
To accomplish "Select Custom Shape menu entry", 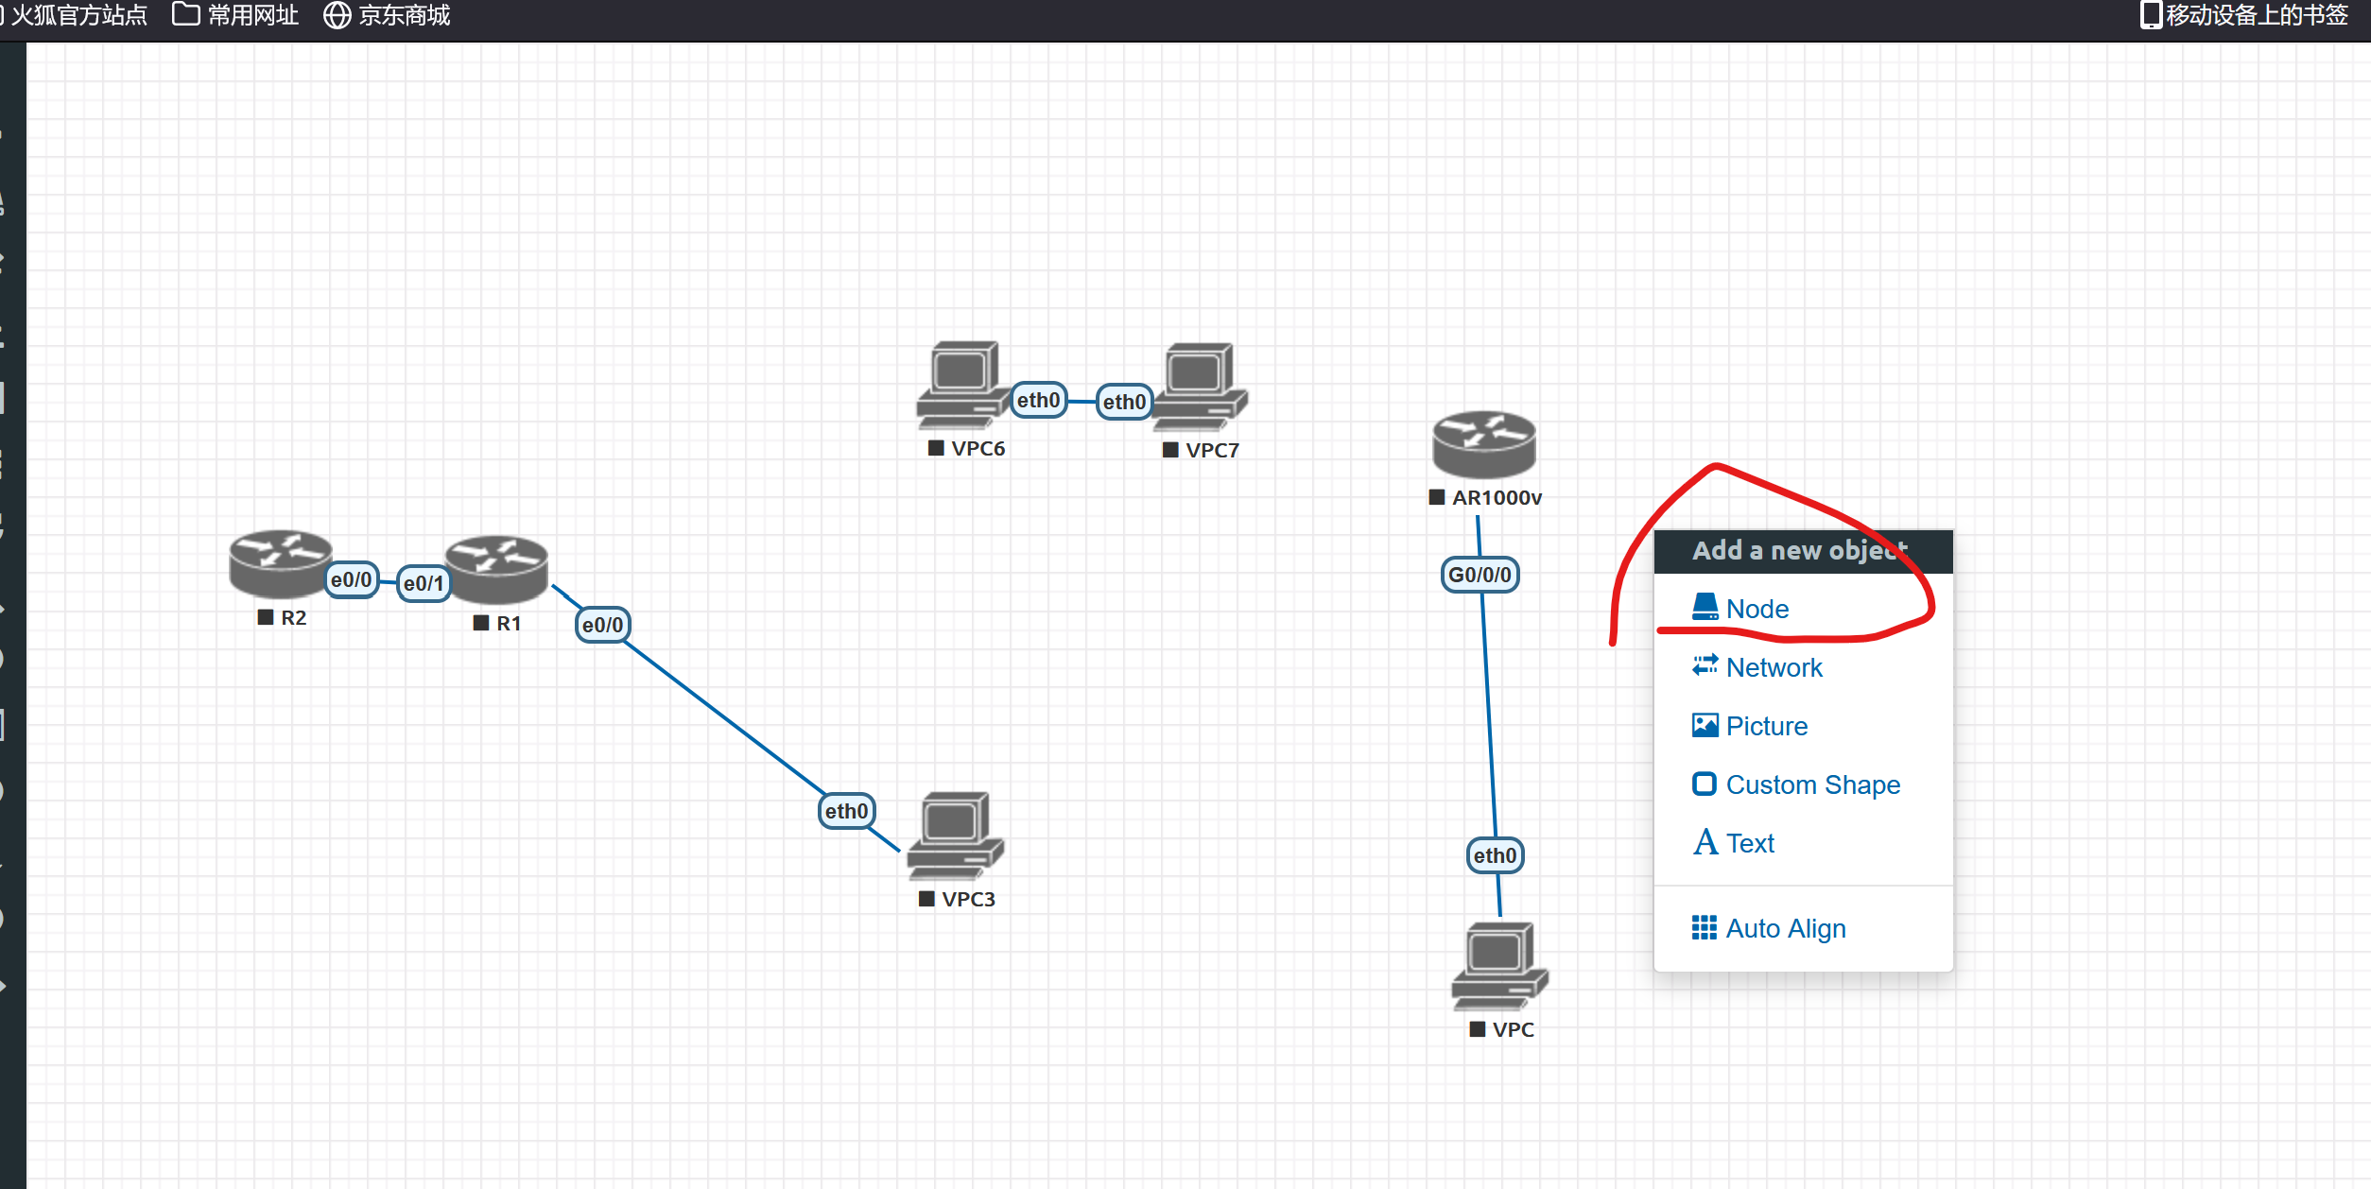I will (1811, 784).
